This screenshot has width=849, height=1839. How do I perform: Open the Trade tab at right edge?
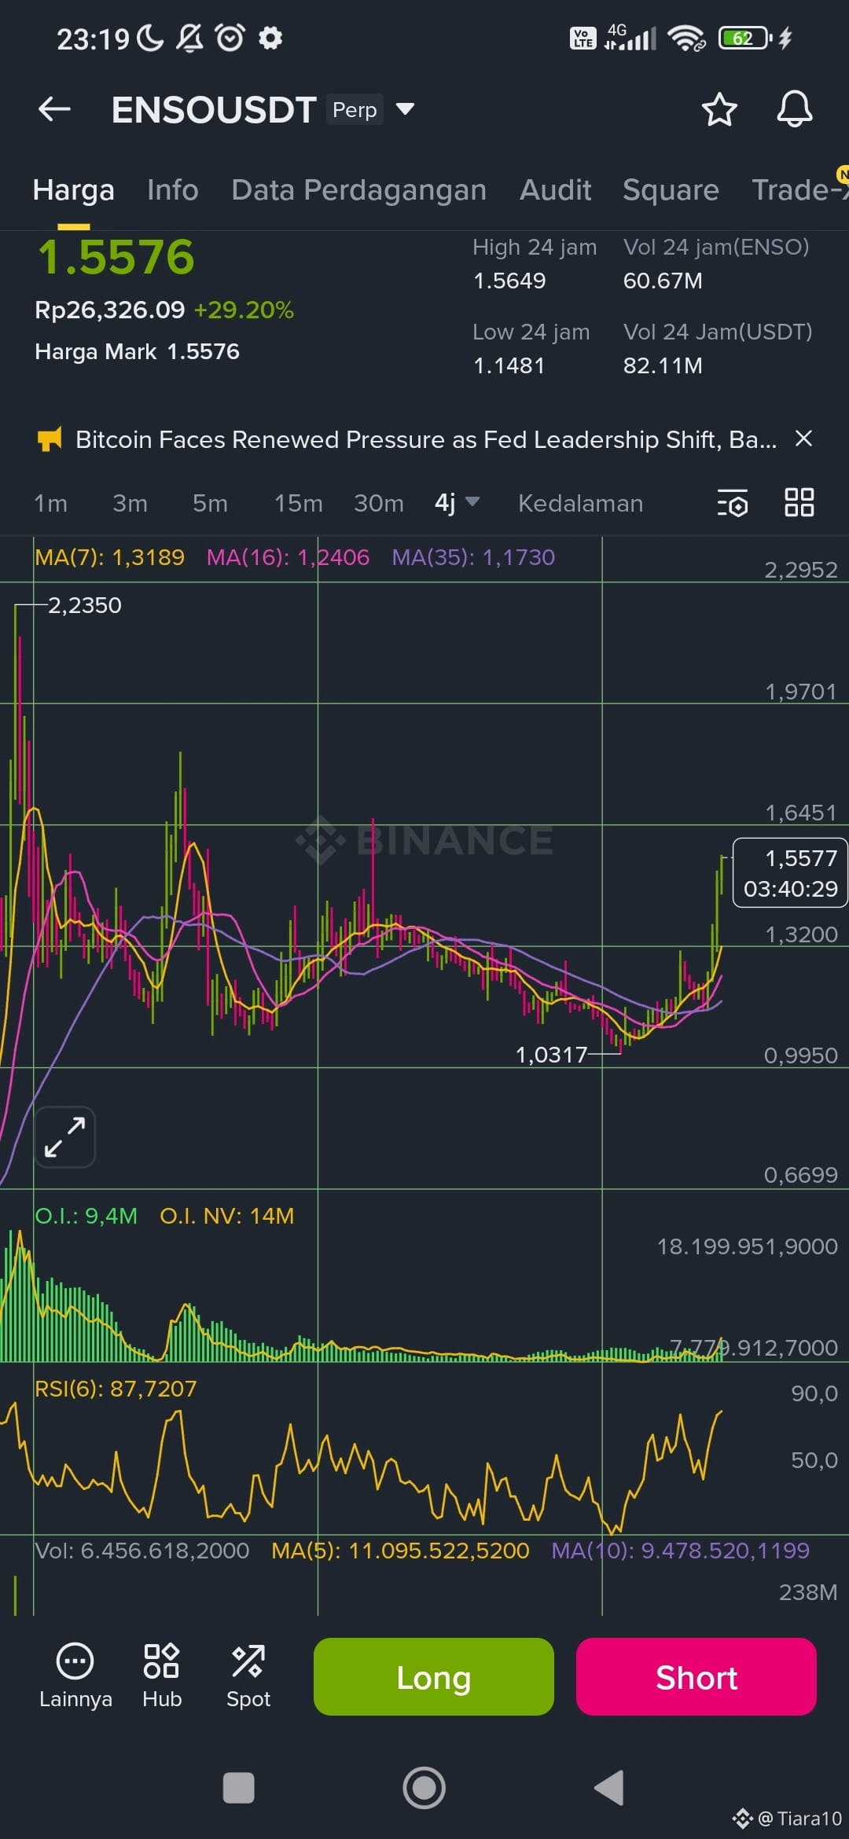tap(799, 190)
